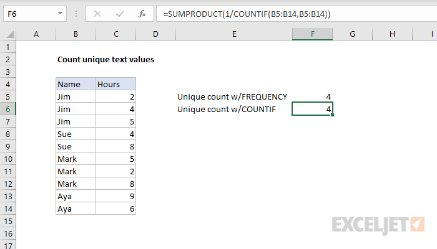Select row 1 header
The height and width of the screenshot is (249, 437).
[7, 47]
